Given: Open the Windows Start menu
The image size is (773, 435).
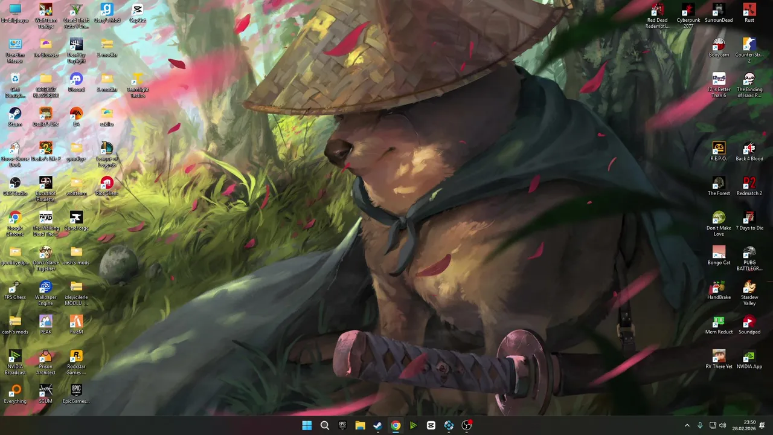Looking at the screenshot, I should [x=307, y=425].
